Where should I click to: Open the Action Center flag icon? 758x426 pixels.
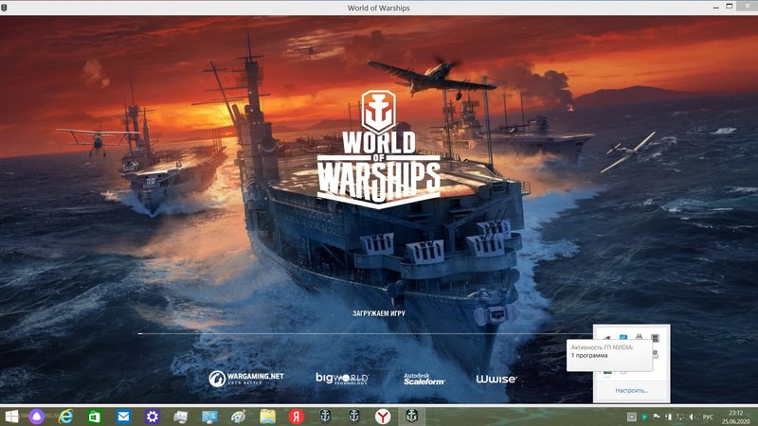[657, 417]
